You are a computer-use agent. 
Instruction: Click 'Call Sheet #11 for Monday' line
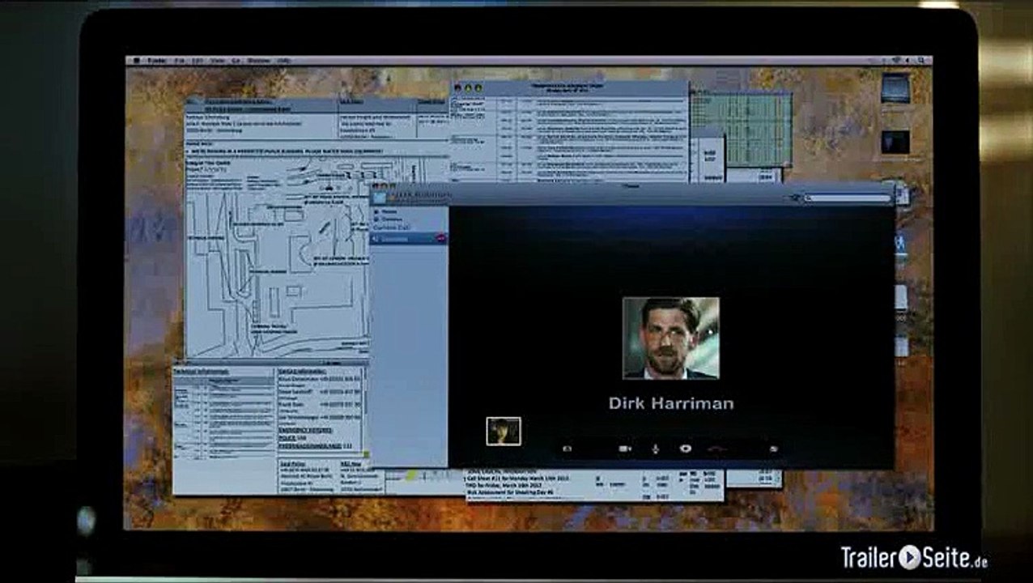517,479
